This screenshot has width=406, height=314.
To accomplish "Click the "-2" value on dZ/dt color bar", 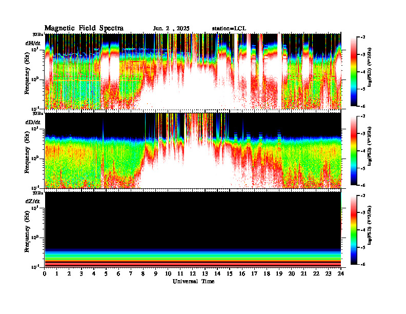I will click(x=363, y=195).
